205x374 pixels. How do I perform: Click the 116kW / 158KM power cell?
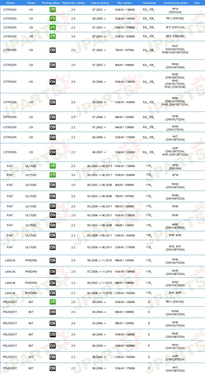click(125, 27)
